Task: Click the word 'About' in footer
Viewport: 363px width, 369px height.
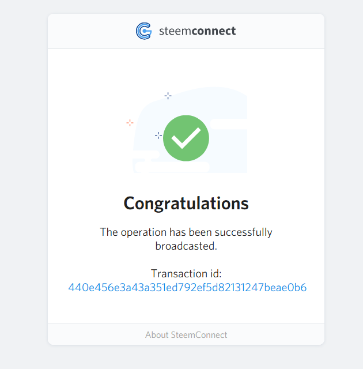Action: [157, 334]
